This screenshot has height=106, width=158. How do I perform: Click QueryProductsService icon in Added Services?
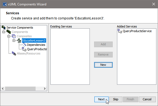click(120, 31)
